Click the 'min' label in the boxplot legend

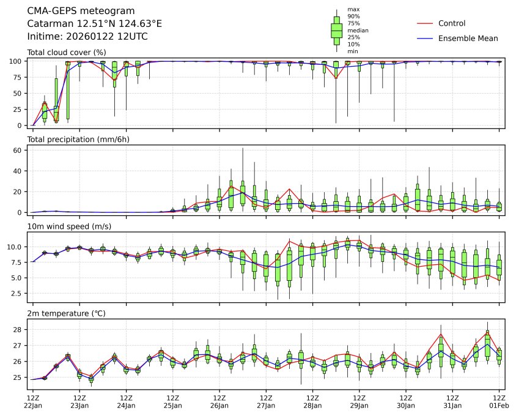click(352, 51)
